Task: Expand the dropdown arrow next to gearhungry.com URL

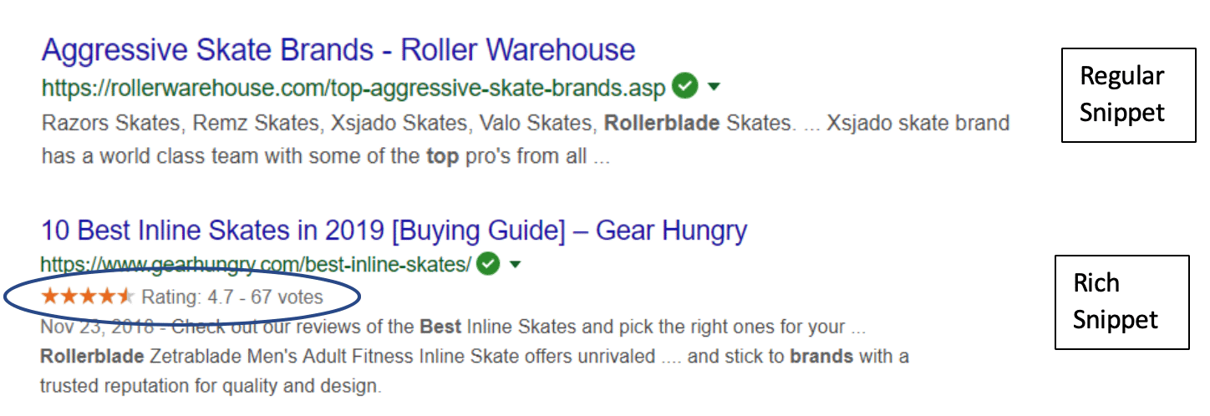Action: pos(516,265)
